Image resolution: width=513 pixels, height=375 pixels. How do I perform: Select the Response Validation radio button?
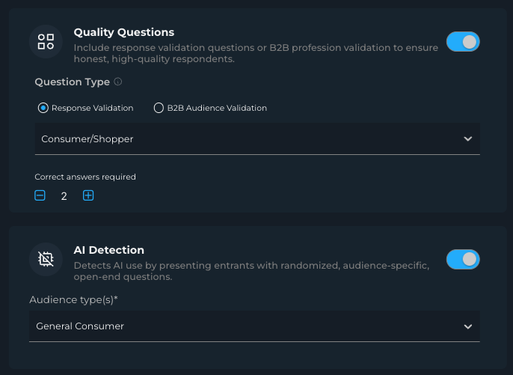point(43,108)
